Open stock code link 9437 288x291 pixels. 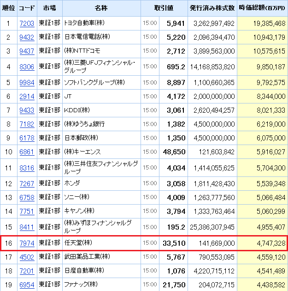pos(27,51)
